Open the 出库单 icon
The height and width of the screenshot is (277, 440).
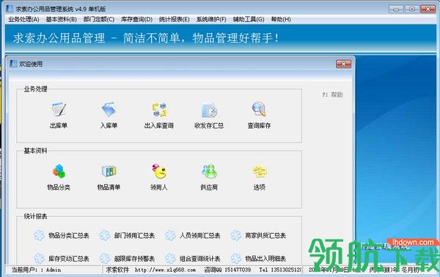59,109
